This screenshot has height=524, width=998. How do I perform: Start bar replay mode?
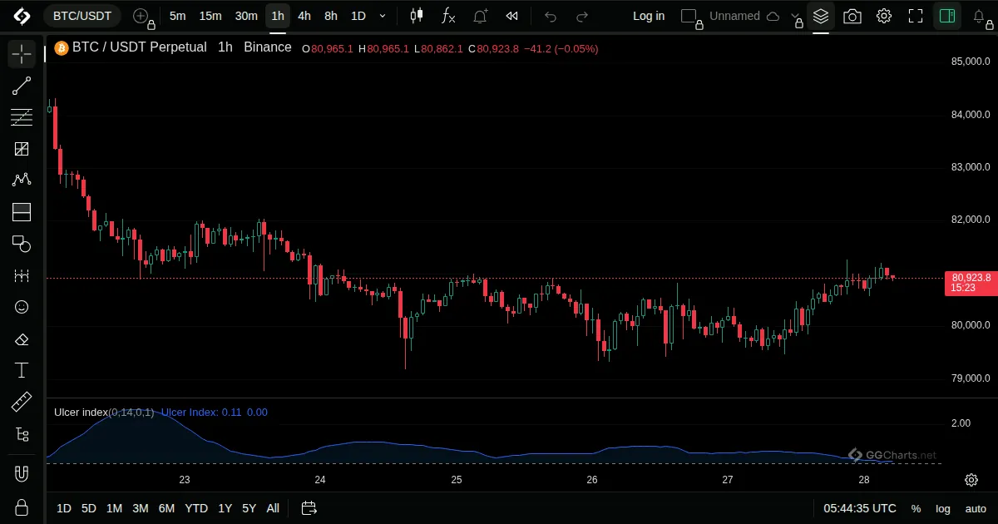point(512,16)
